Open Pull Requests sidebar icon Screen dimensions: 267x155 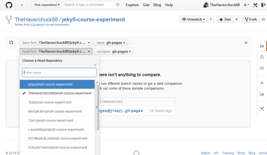(262, 57)
